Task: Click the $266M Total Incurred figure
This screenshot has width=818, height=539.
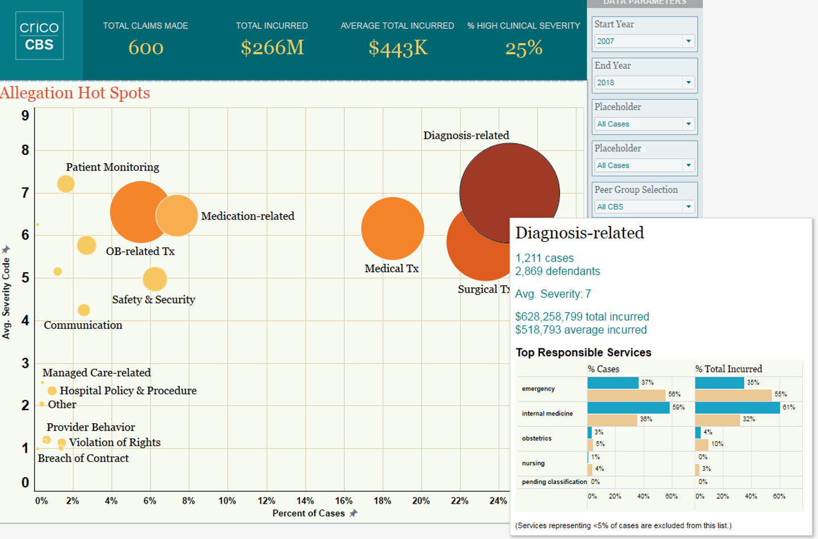Action: click(272, 48)
